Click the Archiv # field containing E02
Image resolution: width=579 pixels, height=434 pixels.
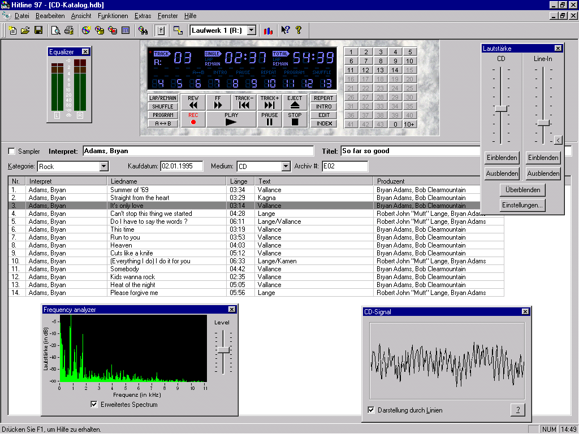(344, 166)
